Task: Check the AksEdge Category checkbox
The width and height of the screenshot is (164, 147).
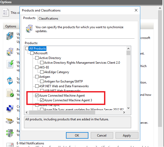Action: 42,72
